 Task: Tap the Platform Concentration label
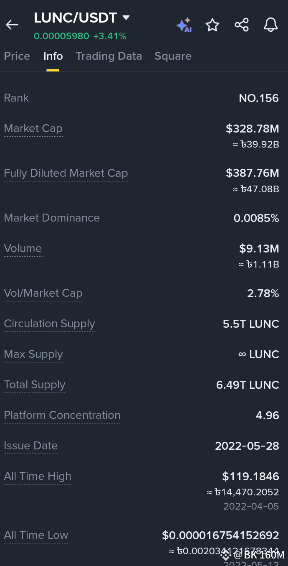point(62,415)
